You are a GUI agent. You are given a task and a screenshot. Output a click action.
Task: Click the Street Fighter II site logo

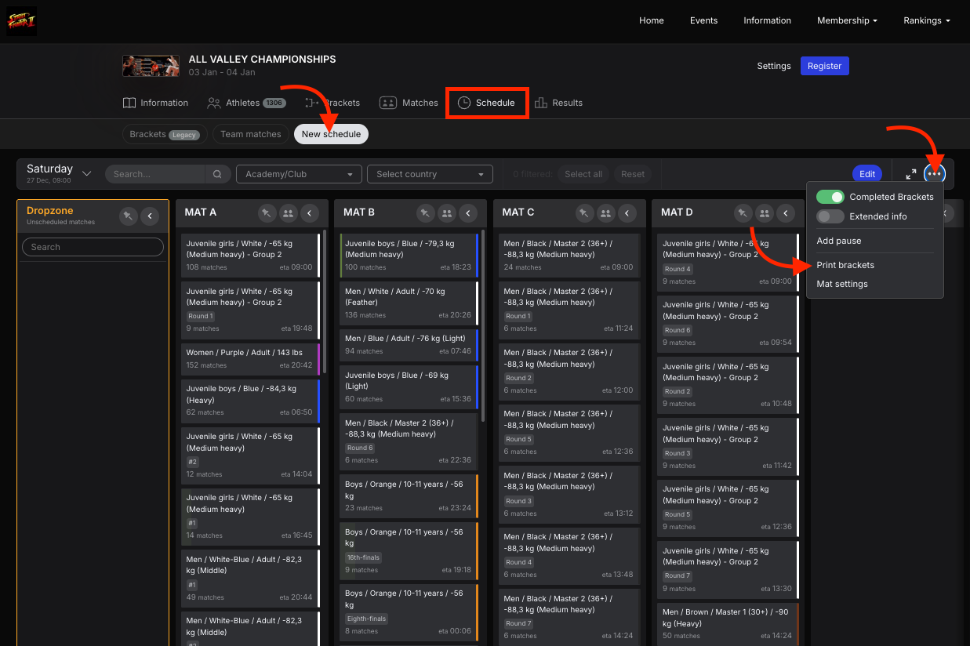(21, 21)
